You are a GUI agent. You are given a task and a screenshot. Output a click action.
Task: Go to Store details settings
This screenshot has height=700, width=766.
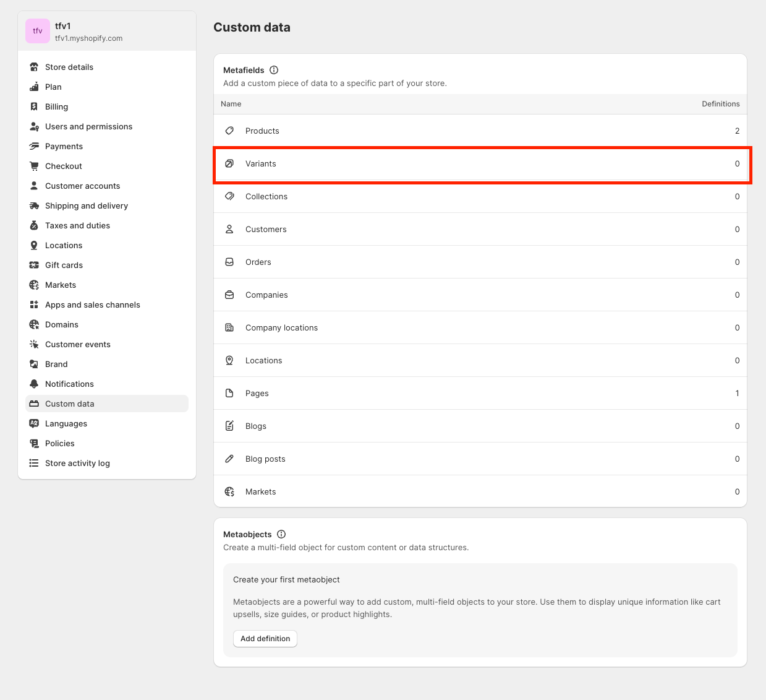click(x=69, y=67)
